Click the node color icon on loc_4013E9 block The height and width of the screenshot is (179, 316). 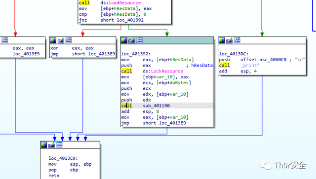click(x=44, y=145)
